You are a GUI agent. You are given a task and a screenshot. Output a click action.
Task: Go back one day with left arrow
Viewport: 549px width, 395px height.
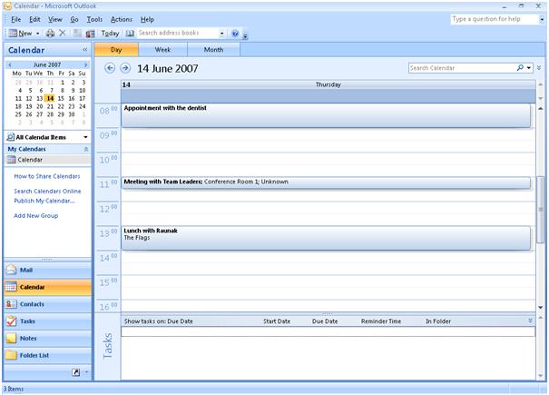pyautogui.click(x=110, y=68)
